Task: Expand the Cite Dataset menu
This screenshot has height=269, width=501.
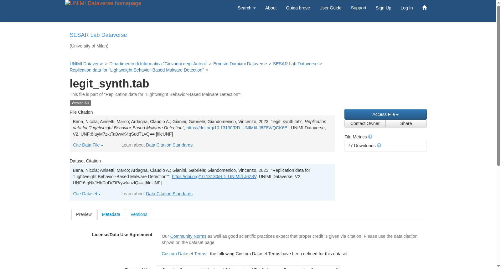Action: click(x=87, y=194)
